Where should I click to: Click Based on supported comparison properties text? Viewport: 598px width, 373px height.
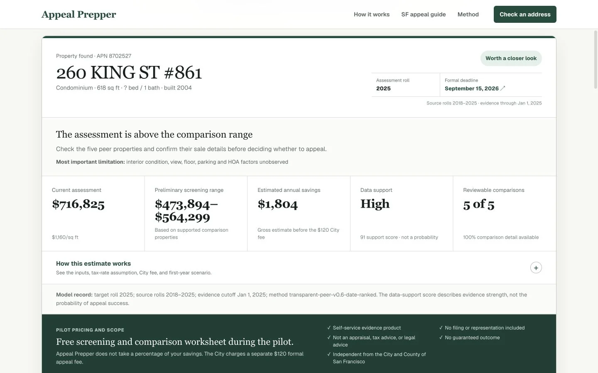click(191, 234)
